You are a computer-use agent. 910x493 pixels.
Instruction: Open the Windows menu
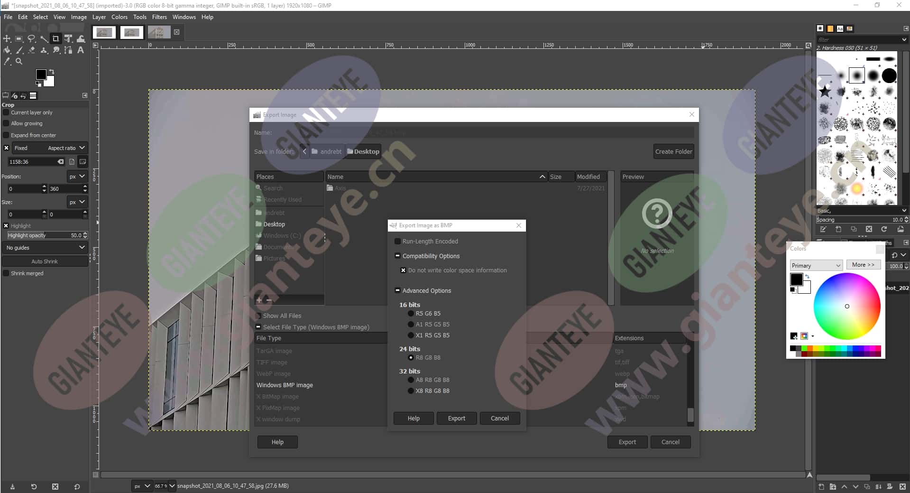(x=184, y=17)
